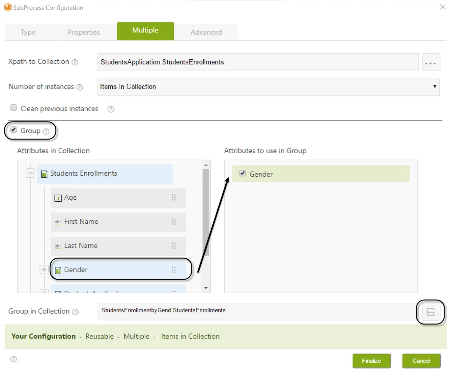Screen dimensions: 450x371
Task: Click the 'Multiple' text in Your Configuration bar
Action: 136,336
